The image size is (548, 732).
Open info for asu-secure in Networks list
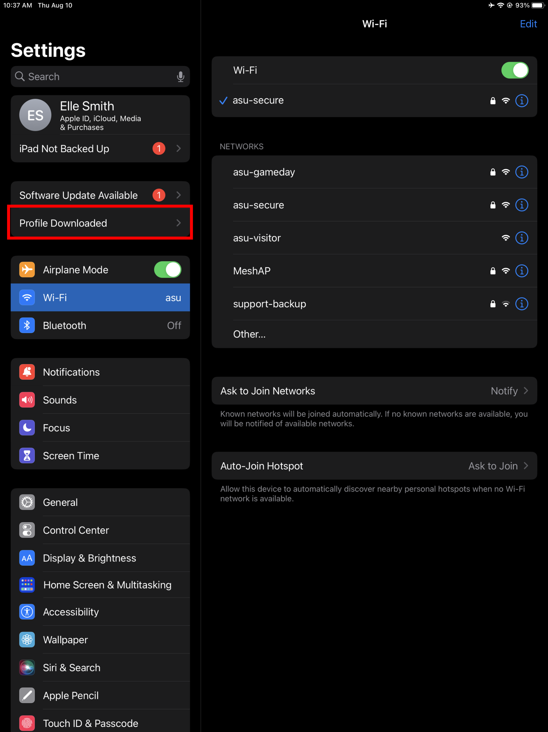tap(521, 205)
